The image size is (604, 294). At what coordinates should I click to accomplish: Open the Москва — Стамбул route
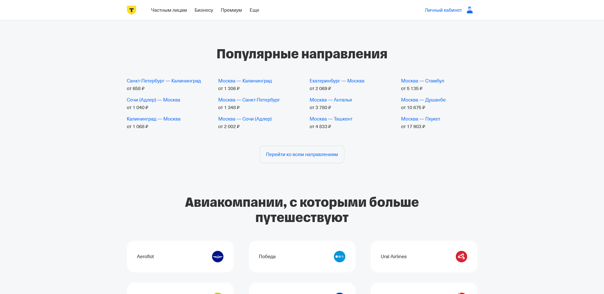(422, 81)
